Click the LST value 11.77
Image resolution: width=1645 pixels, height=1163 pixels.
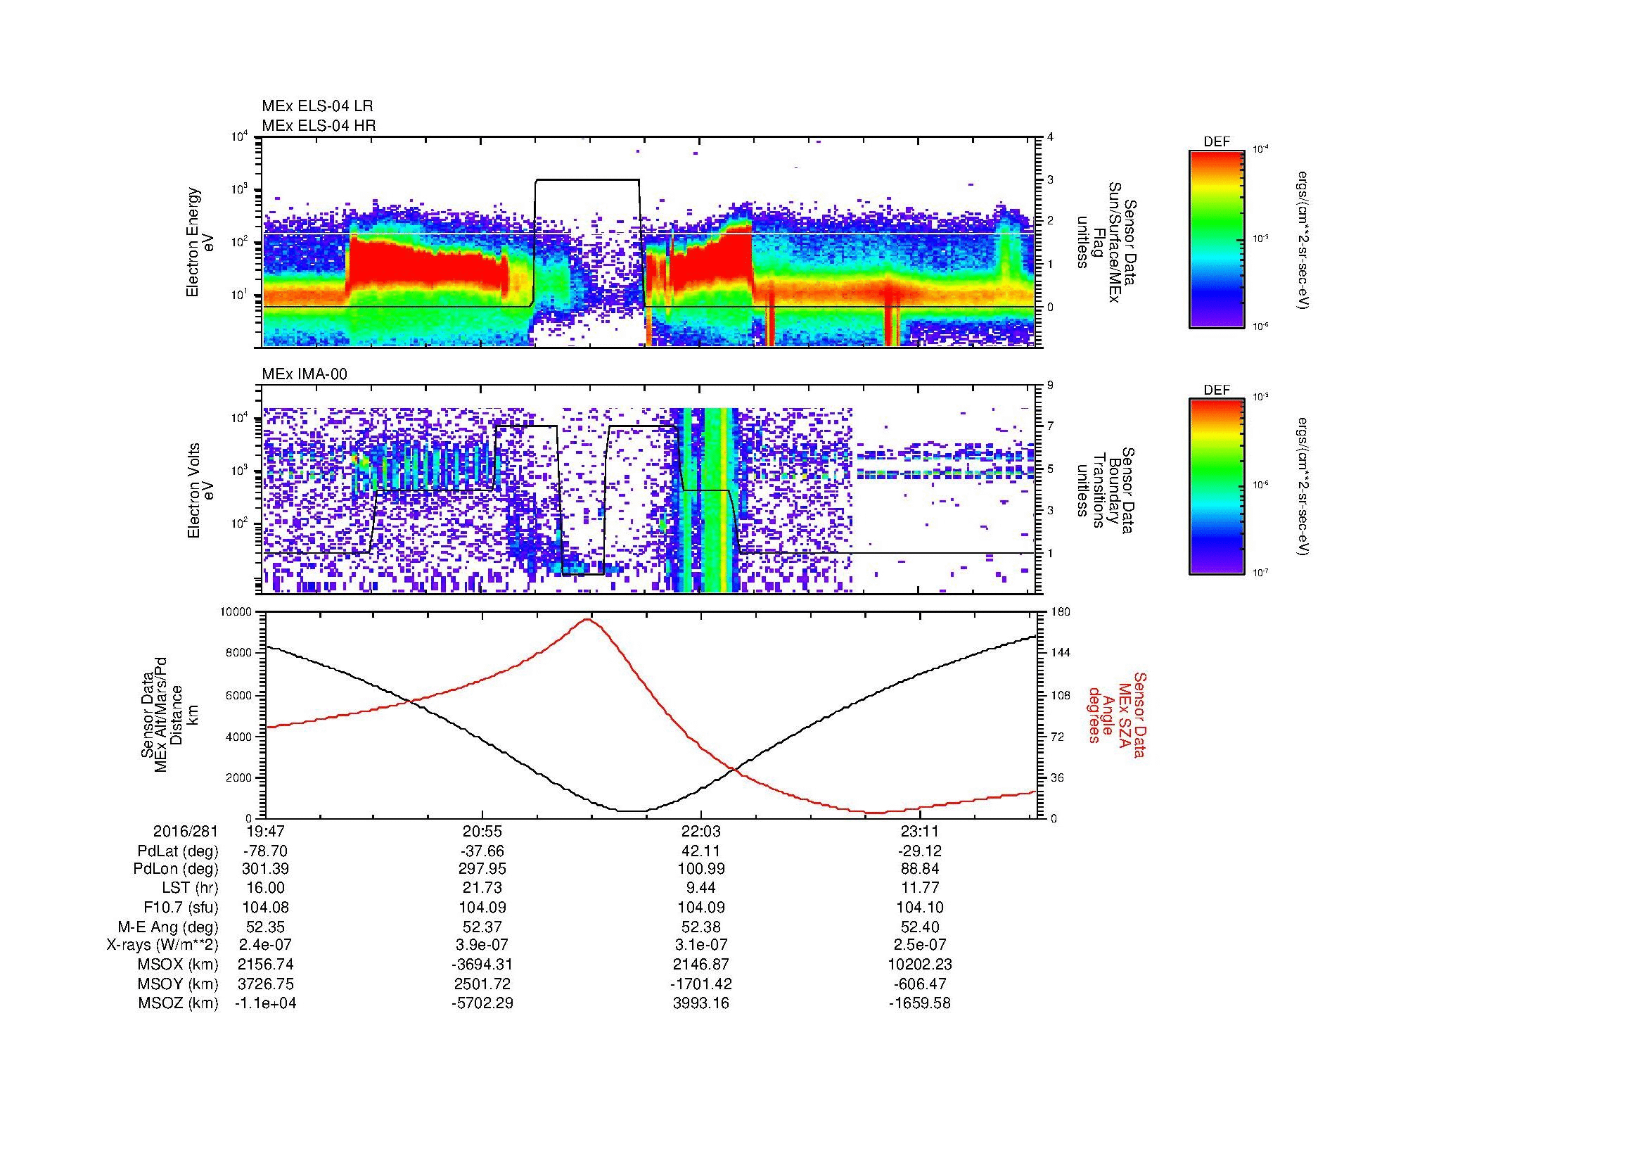pyautogui.click(x=919, y=889)
